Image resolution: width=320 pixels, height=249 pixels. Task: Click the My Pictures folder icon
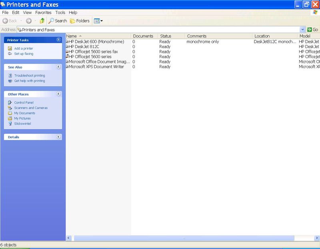pos(10,118)
